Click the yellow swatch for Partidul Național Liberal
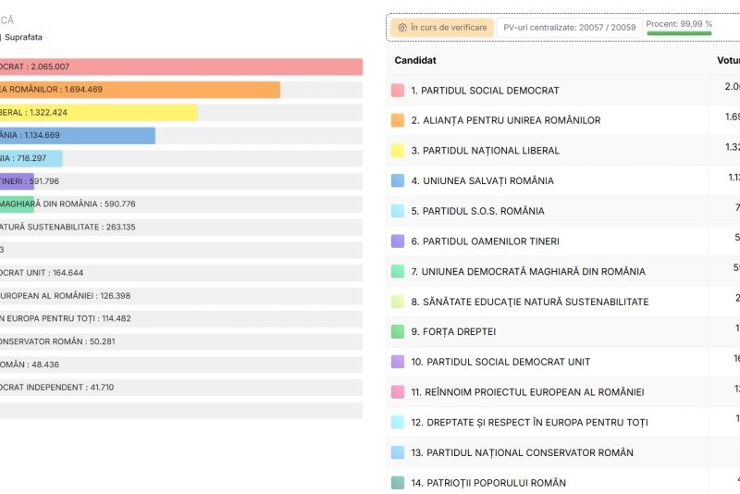 [398, 151]
